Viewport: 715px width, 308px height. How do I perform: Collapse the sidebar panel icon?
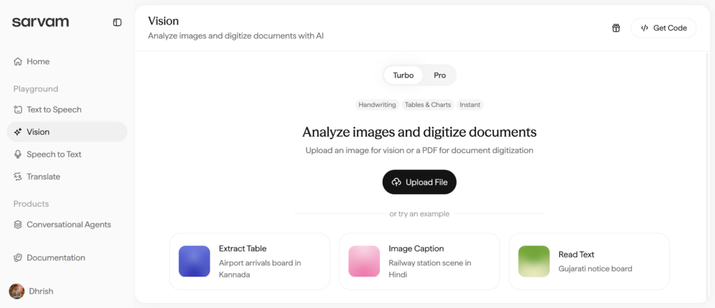117,22
